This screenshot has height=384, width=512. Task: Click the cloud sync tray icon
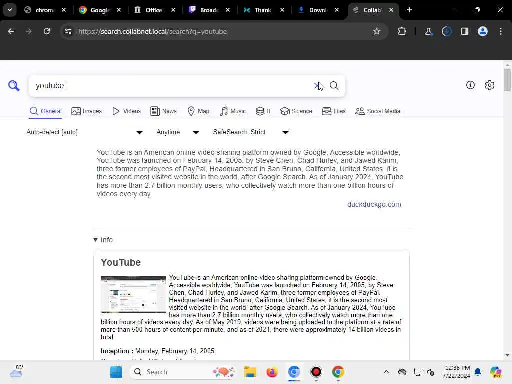[x=402, y=372]
